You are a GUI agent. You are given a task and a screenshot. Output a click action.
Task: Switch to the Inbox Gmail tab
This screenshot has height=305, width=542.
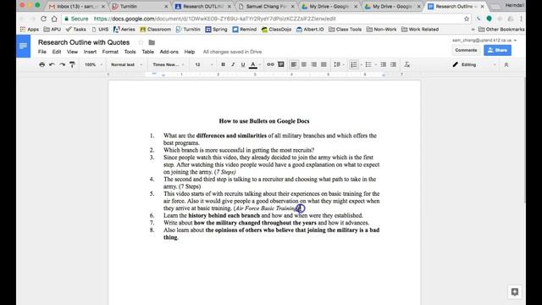tap(77, 6)
